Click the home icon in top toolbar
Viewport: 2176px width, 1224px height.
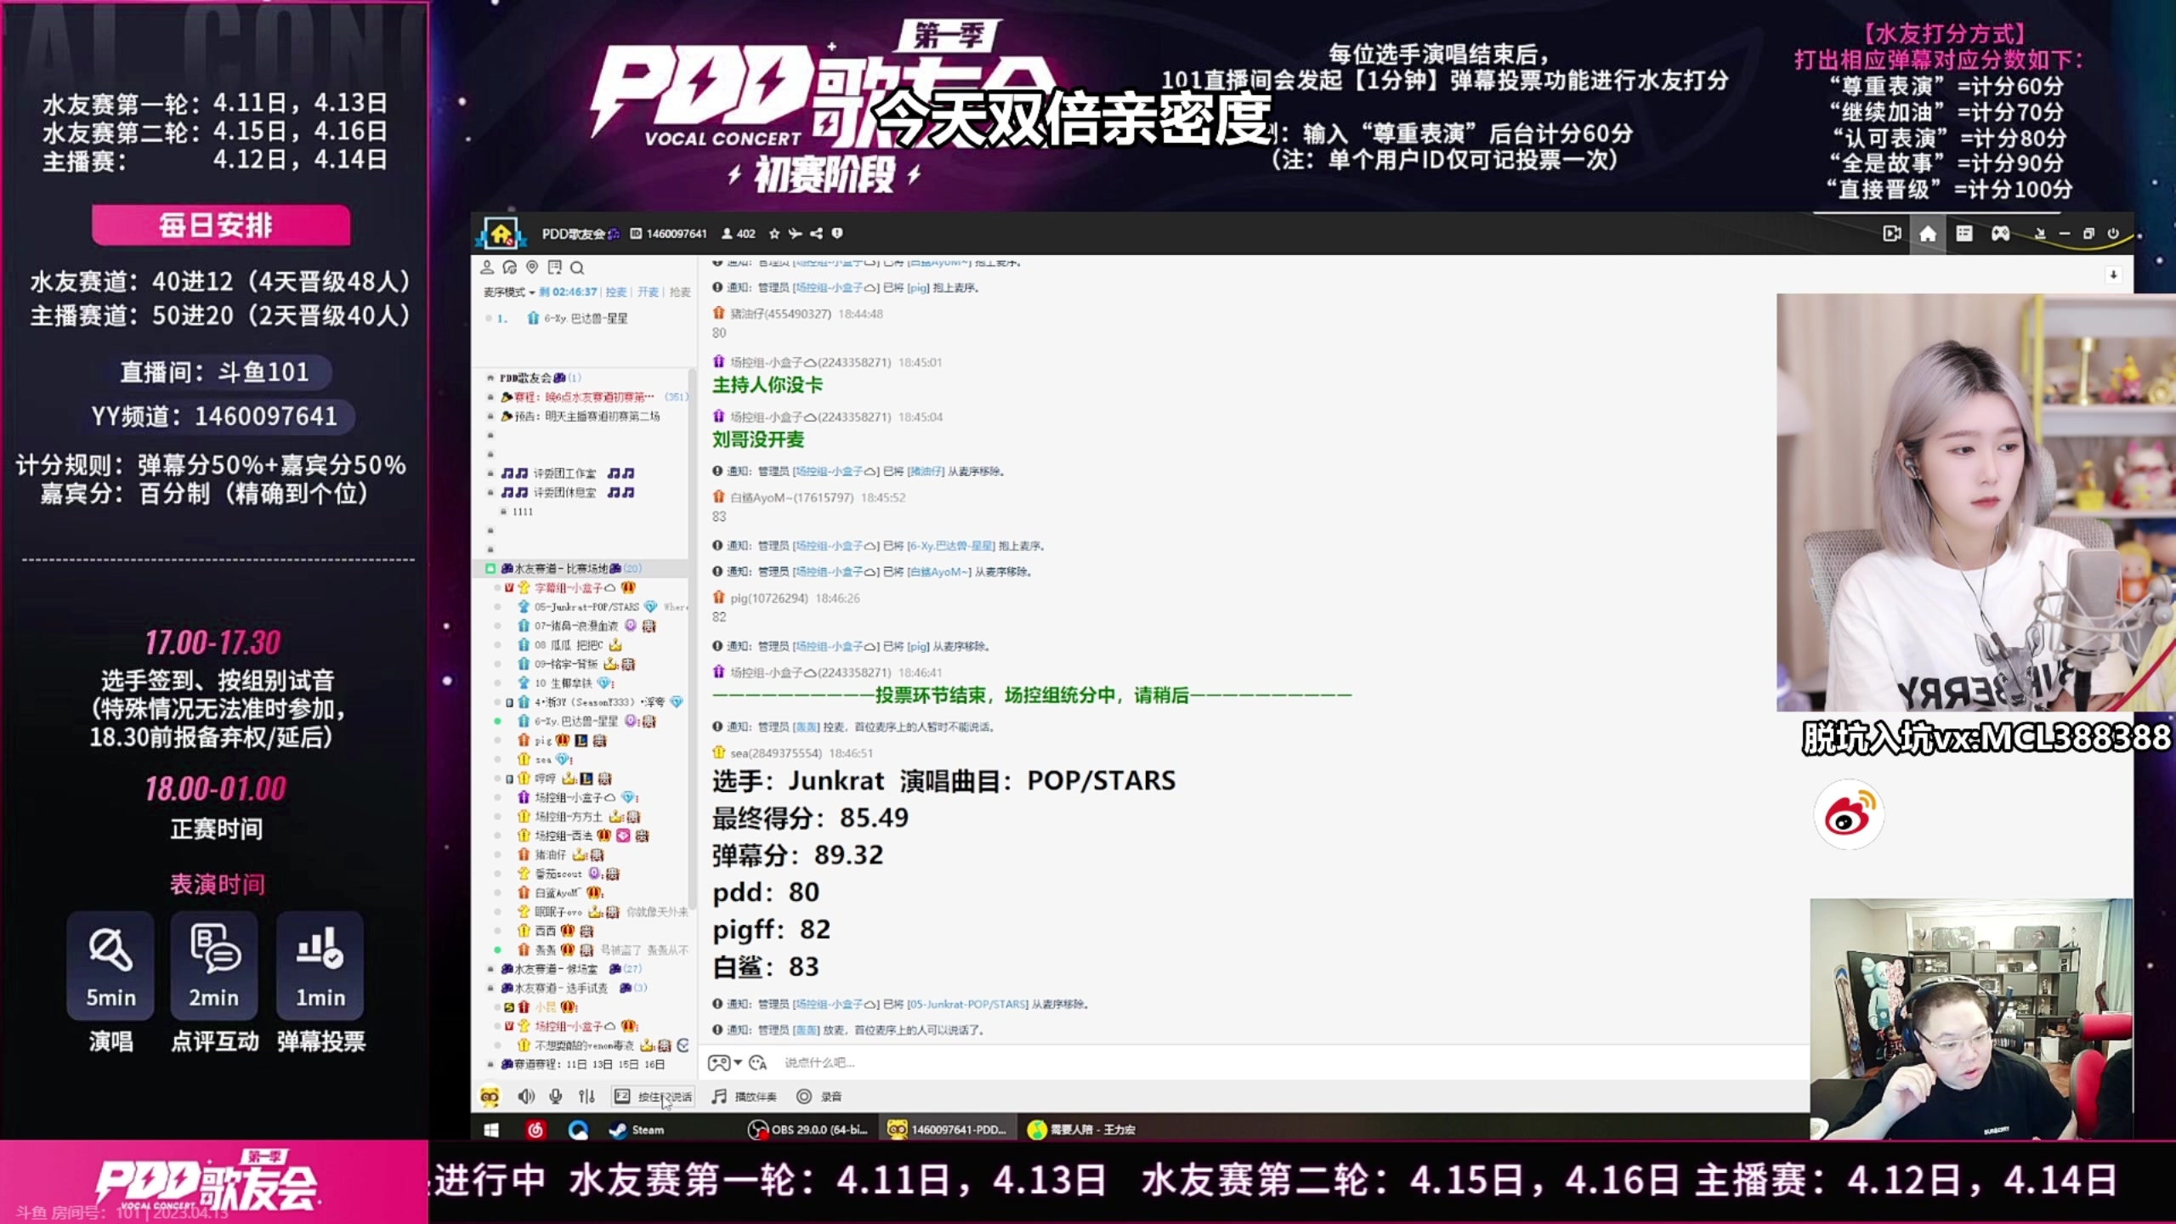[1928, 234]
